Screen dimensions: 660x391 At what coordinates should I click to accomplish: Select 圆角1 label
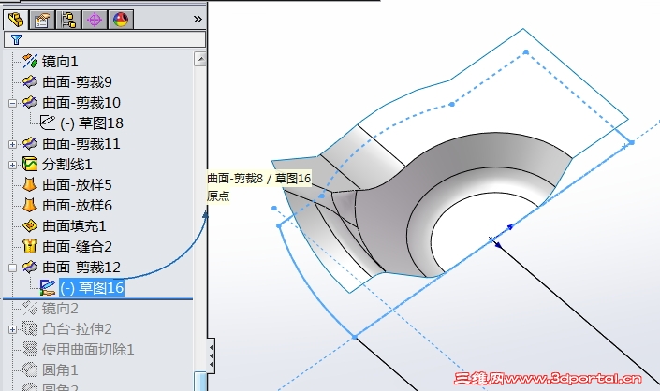(60, 370)
